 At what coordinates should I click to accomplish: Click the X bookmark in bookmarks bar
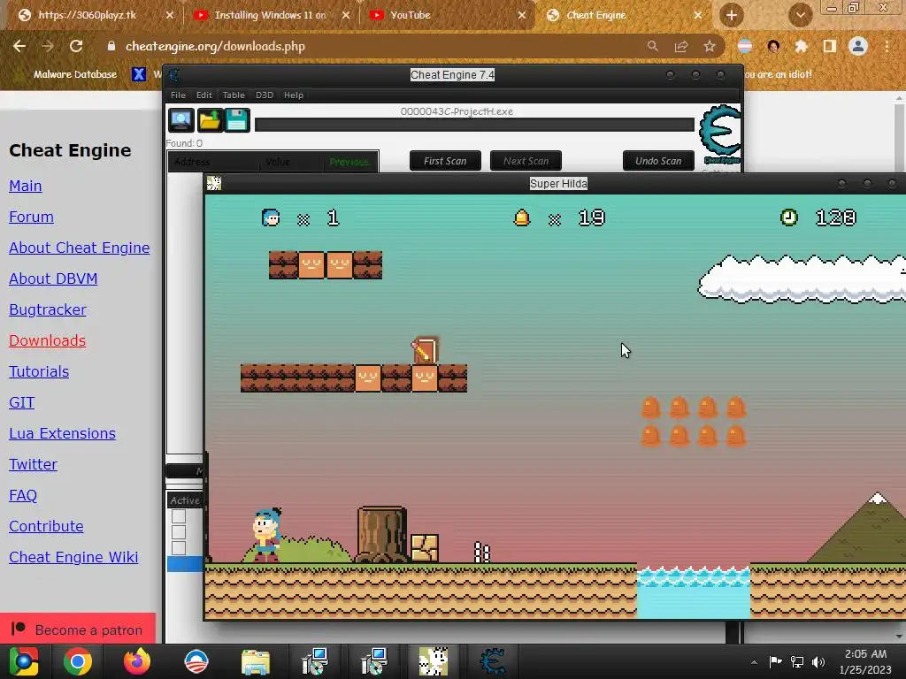pyautogui.click(x=139, y=74)
